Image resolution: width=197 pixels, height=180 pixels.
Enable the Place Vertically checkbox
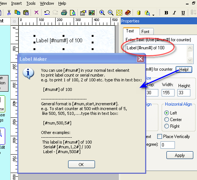[159, 137]
